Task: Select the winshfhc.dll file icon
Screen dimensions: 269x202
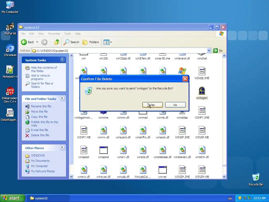Action: click(143, 130)
